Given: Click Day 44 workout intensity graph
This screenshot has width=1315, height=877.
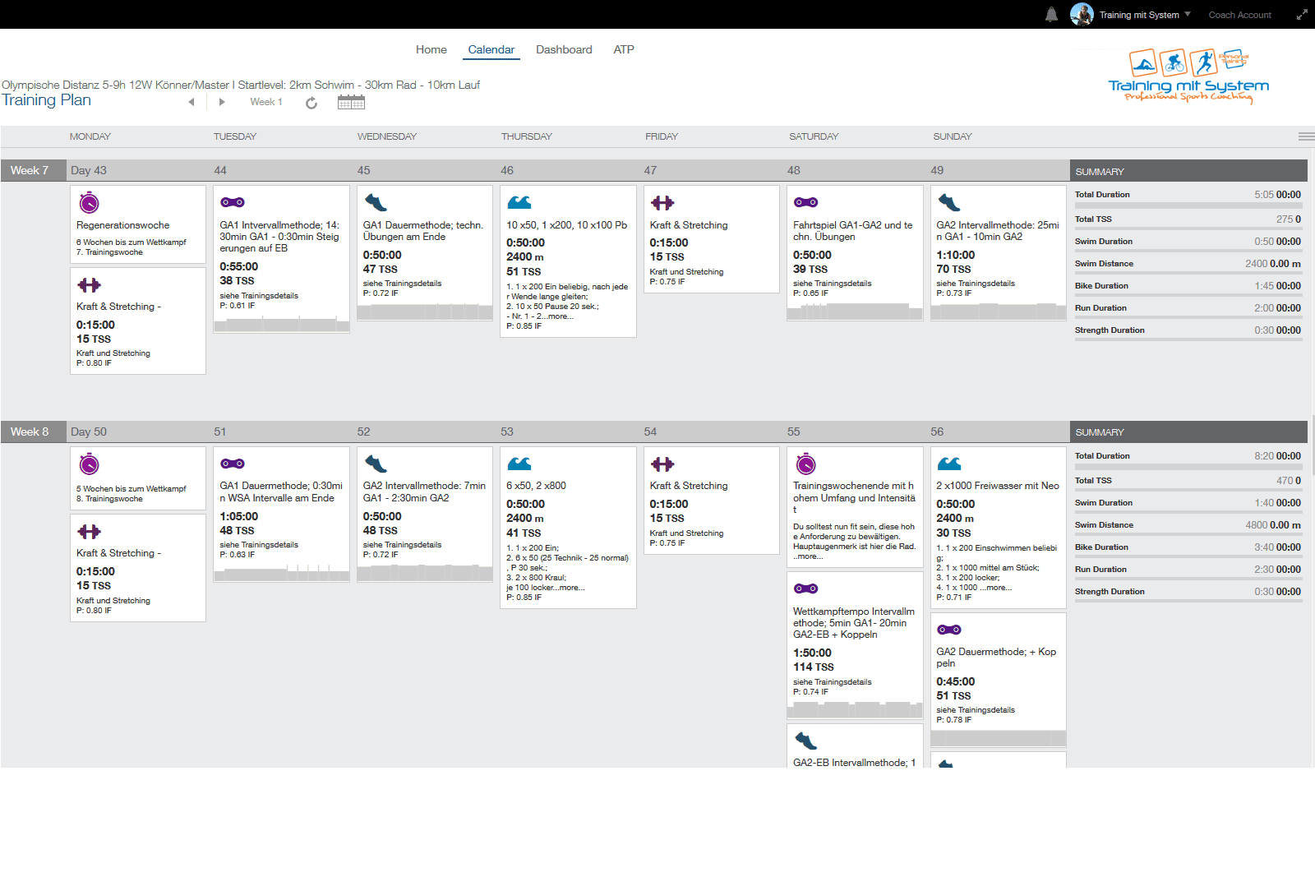Looking at the screenshot, I should [281, 323].
